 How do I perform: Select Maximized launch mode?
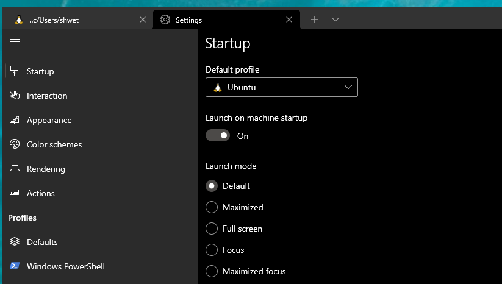pos(212,207)
